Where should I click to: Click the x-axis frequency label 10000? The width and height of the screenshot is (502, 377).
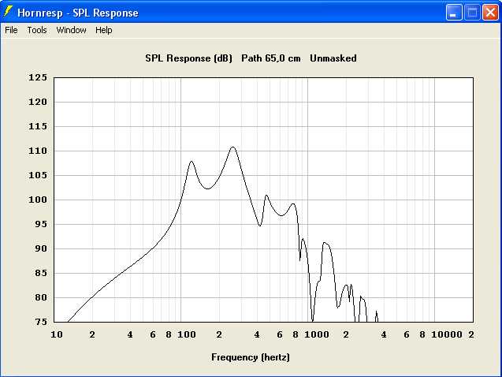point(447,334)
